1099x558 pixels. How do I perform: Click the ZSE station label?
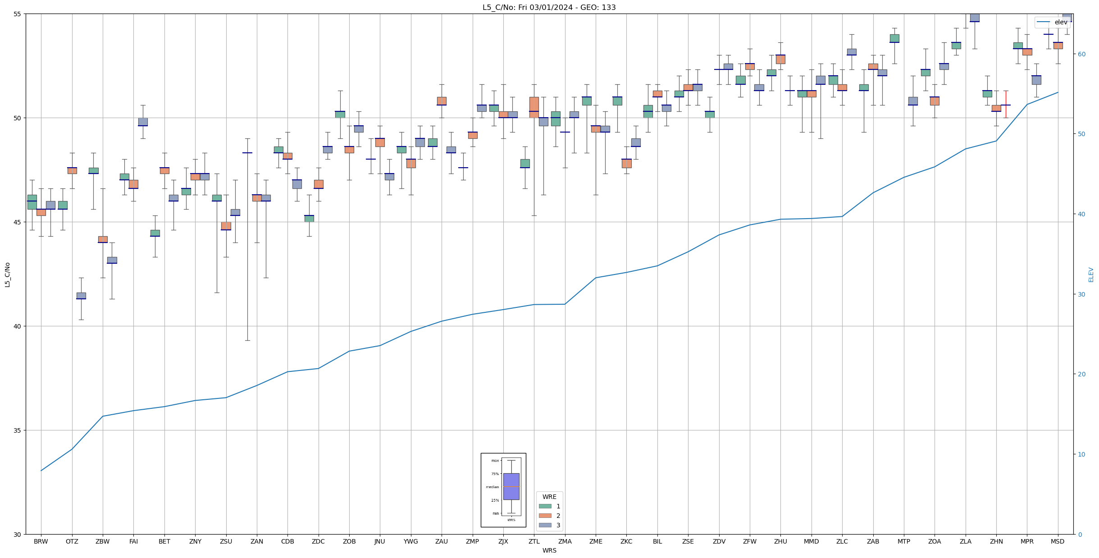[688, 541]
